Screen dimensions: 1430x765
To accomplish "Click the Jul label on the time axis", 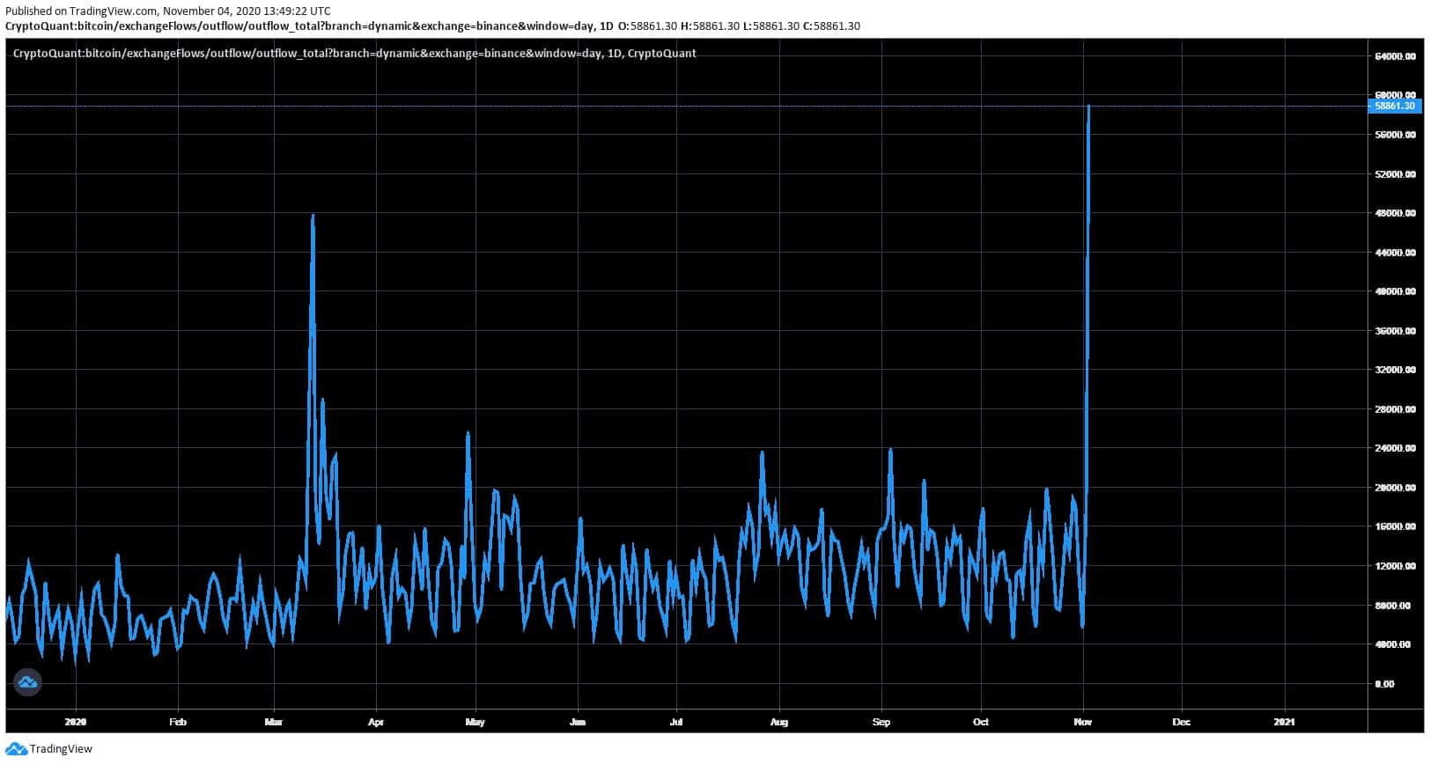I will click(676, 723).
